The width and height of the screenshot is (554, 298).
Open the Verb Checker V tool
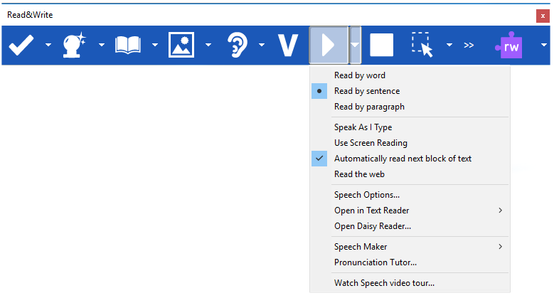287,46
